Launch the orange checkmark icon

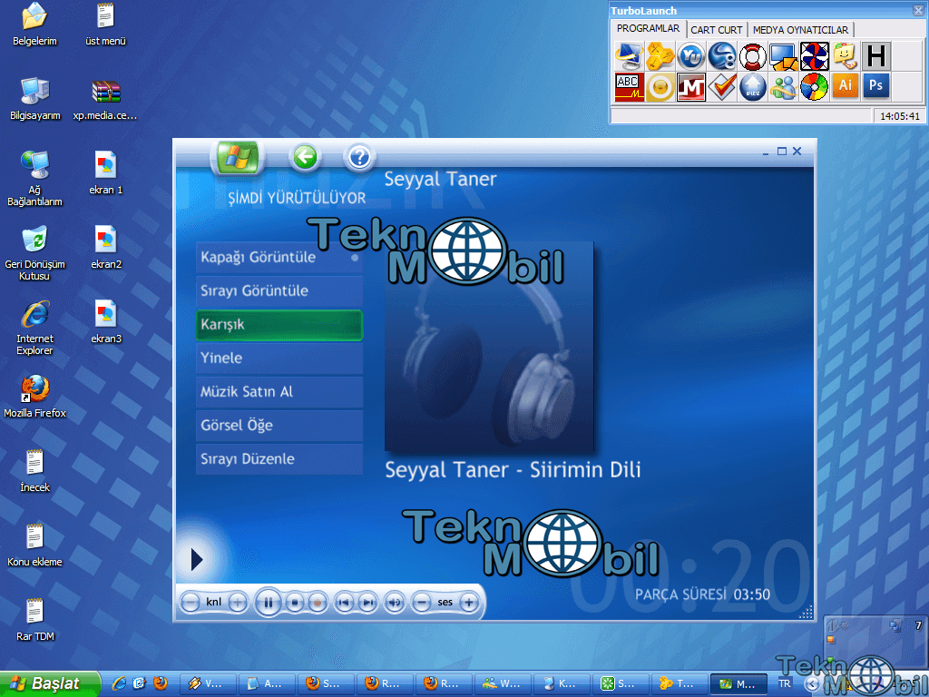click(x=721, y=87)
